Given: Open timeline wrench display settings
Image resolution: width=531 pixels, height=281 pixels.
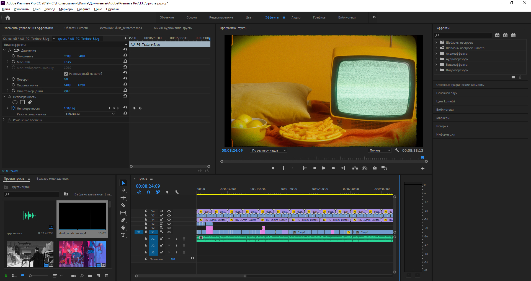Looking at the screenshot, I should pyautogui.click(x=177, y=192).
